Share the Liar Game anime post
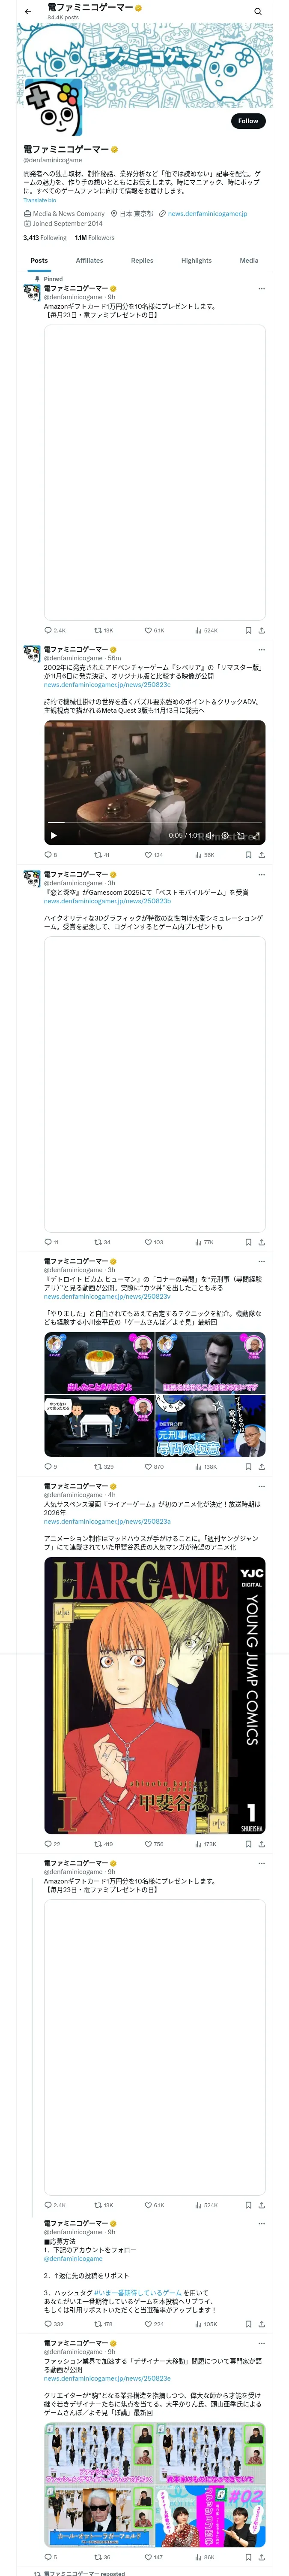The width and height of the screenshot is (289, 2576). (261, 1844)
